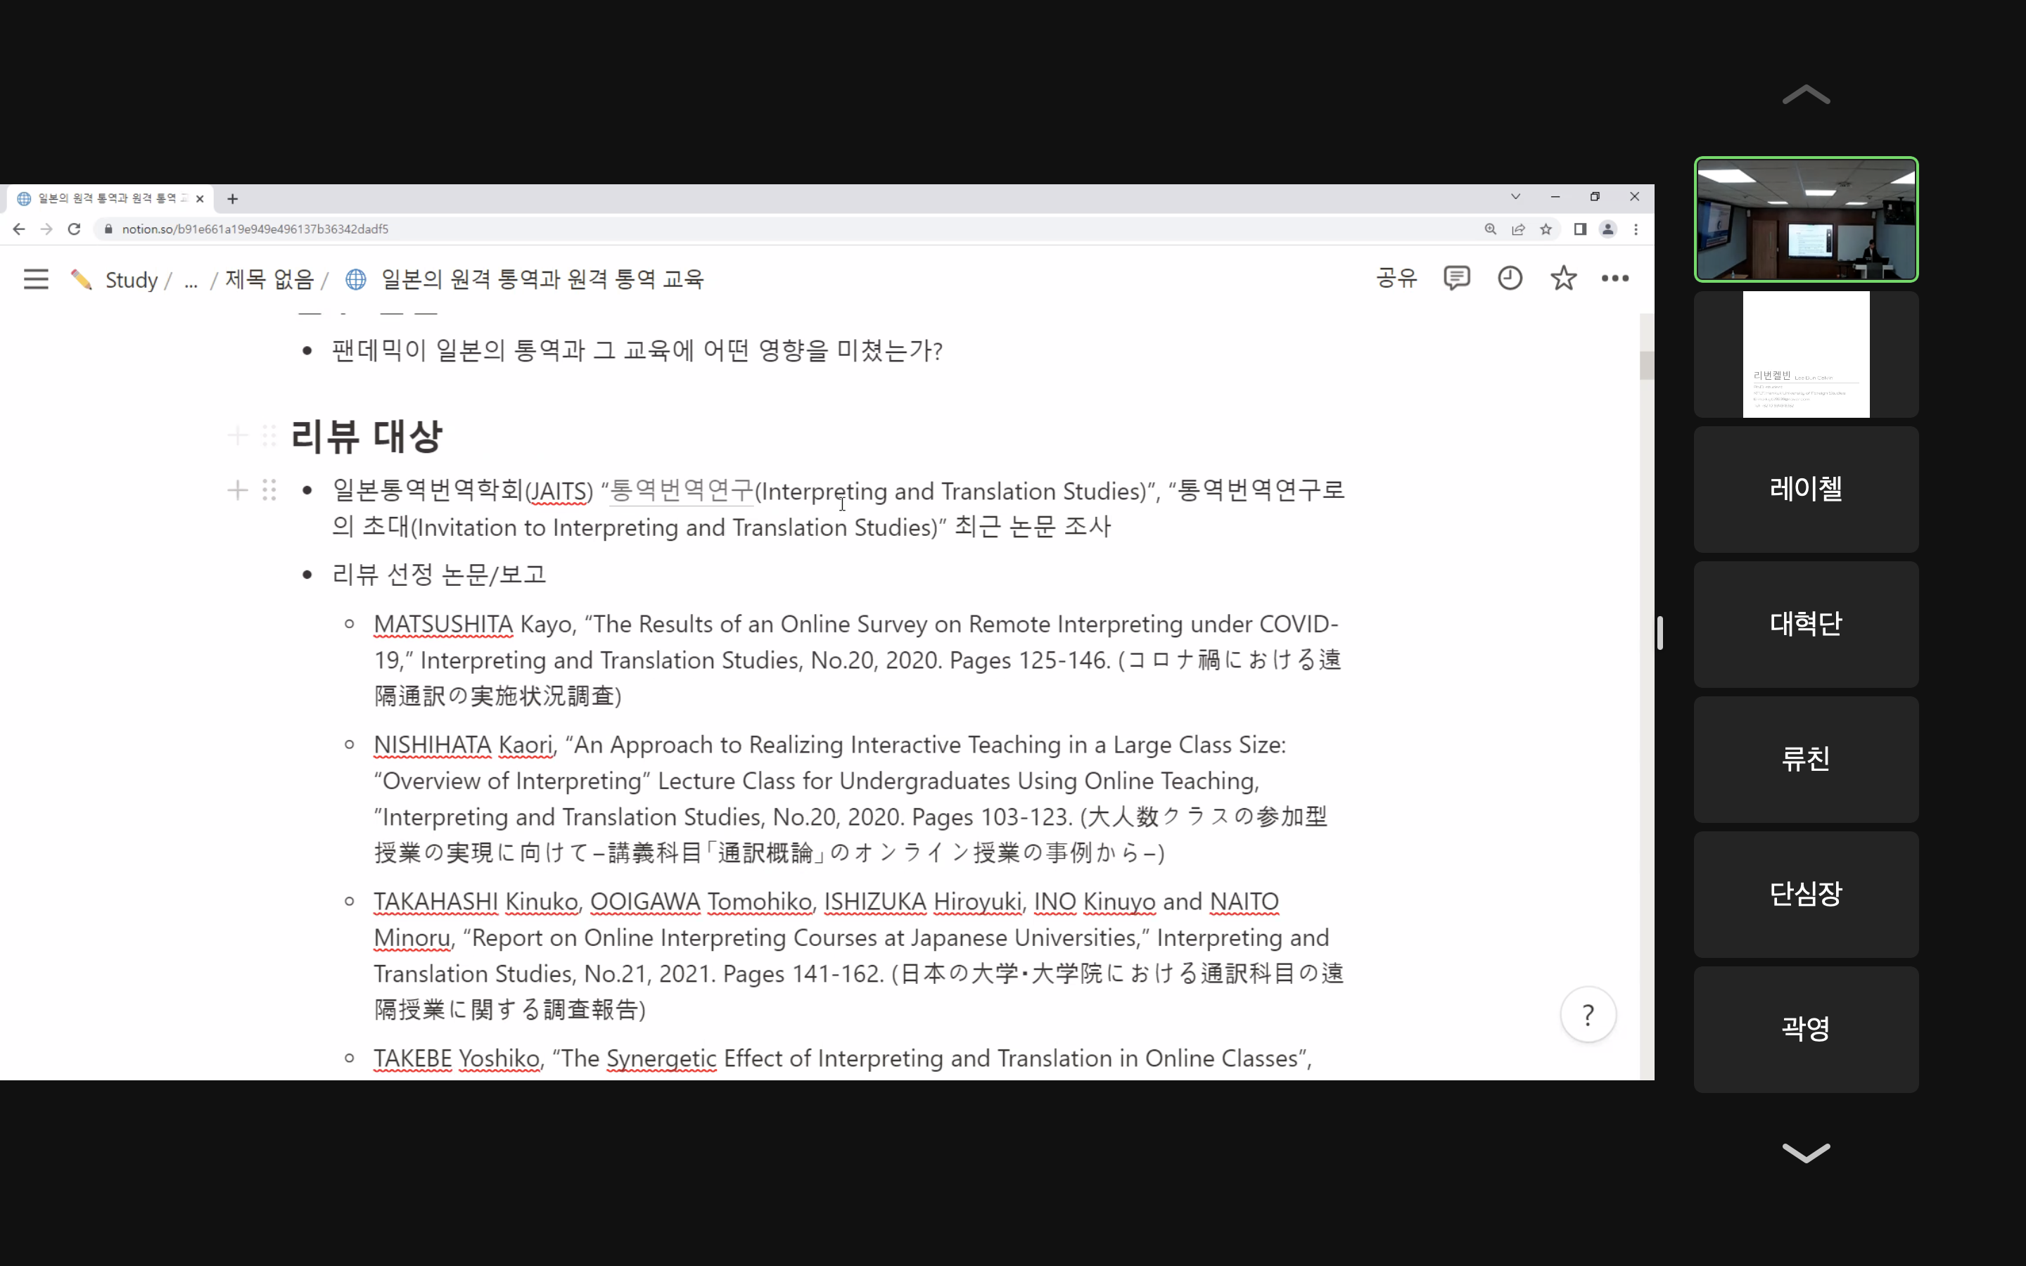Click the notion.so address bar URL
The width and height of the screenshot is (2026, 1266).
[255, 229]
